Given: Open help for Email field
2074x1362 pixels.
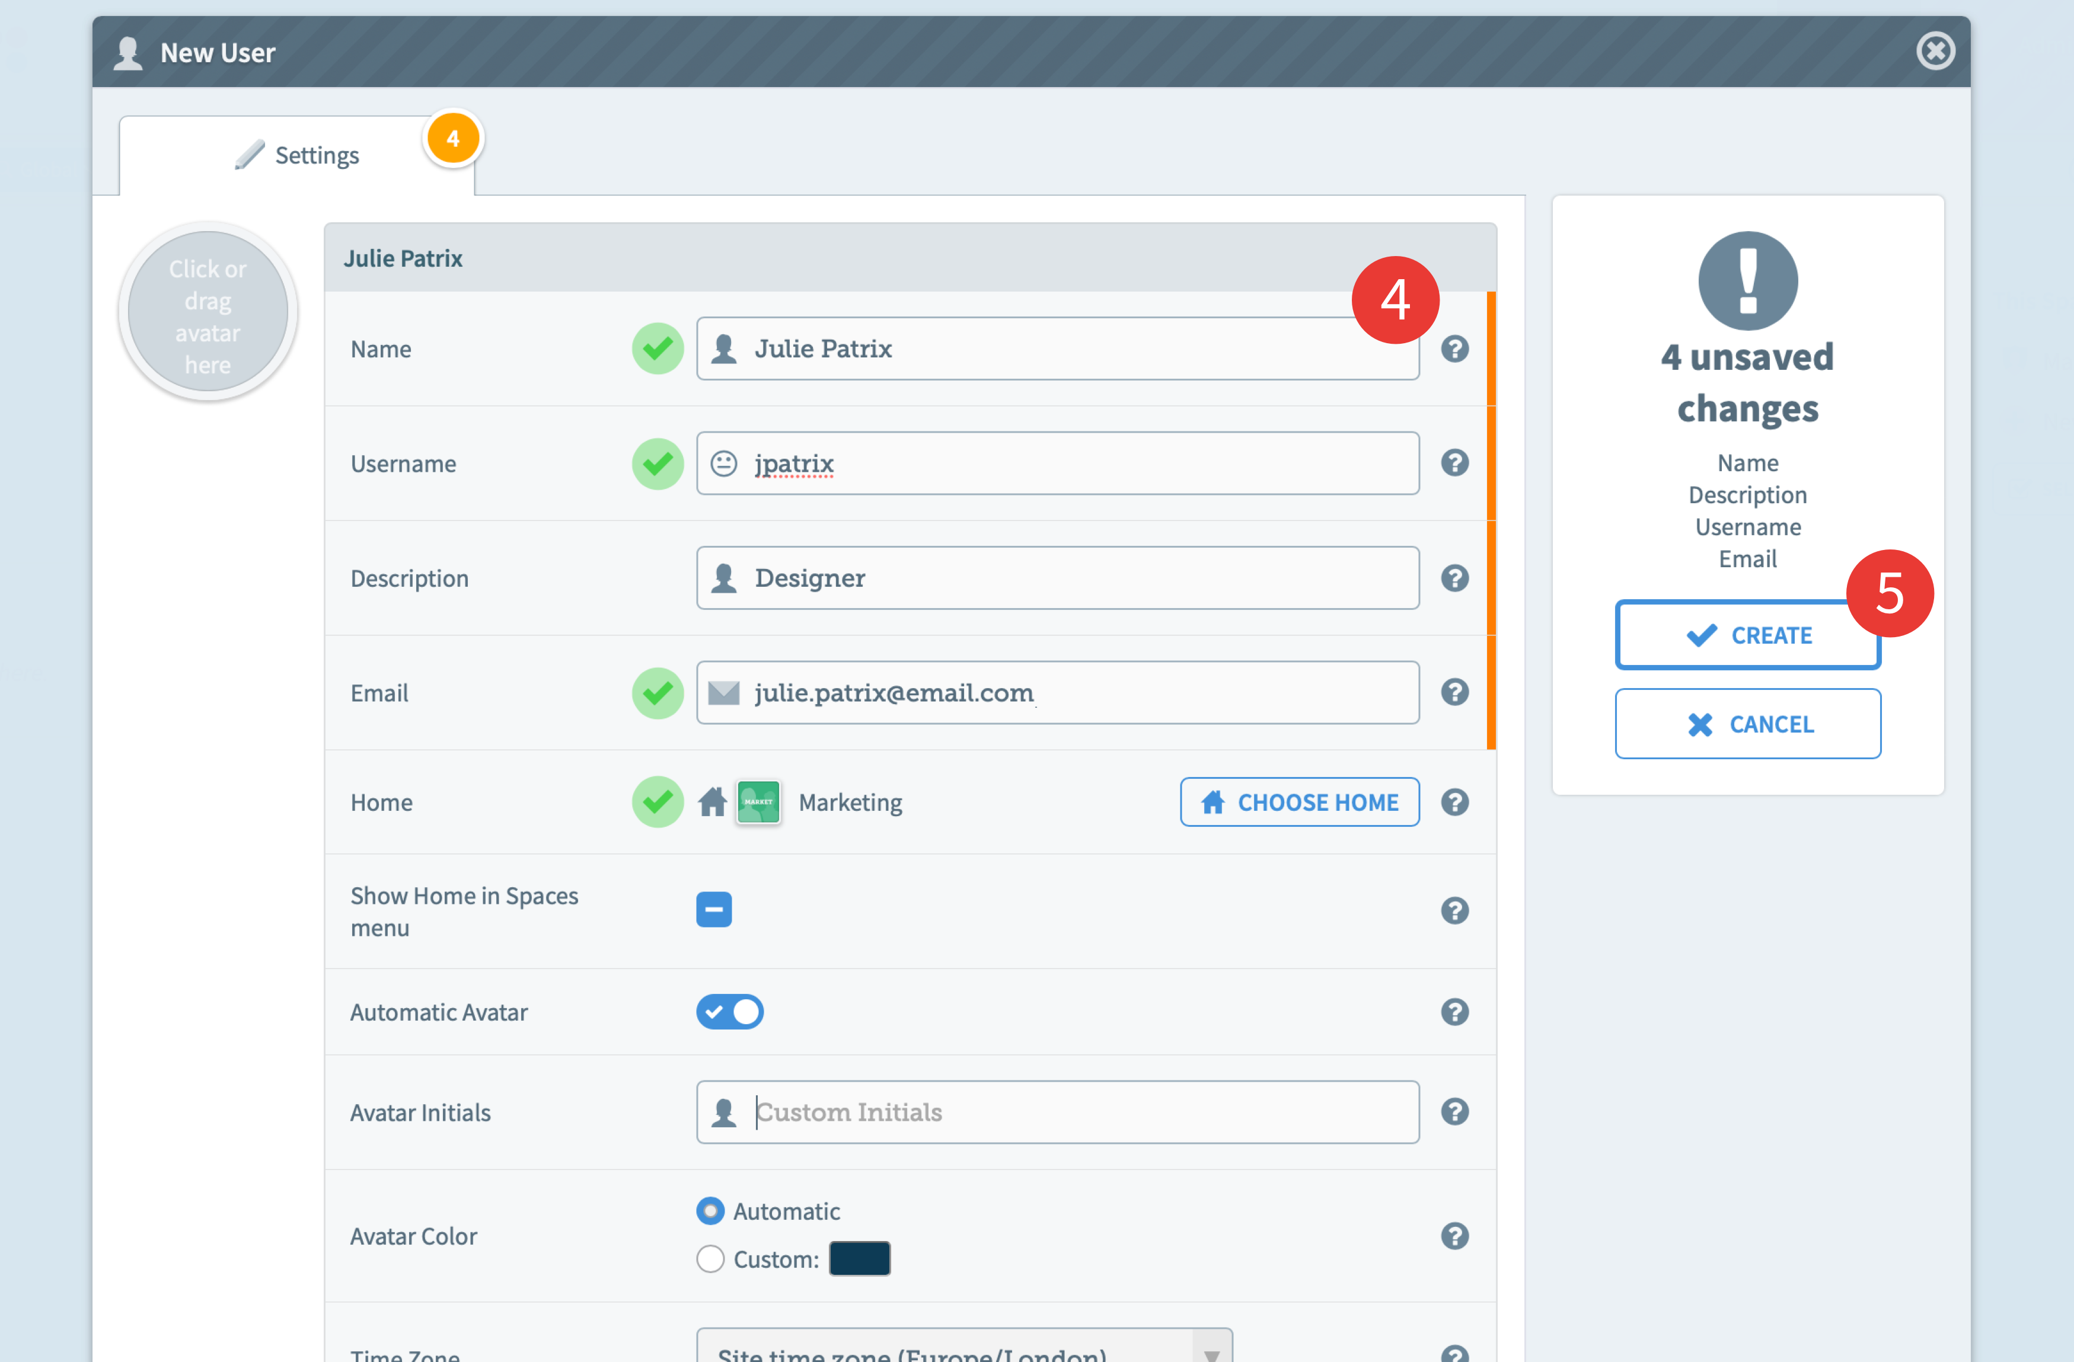Looking at the screenshot, I should click(1454, 692).
